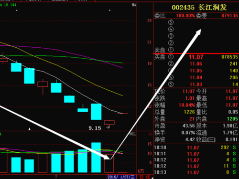Click the sell level 1 circled icon
This screenshot has height=179, width=239.
click(171, 50)
